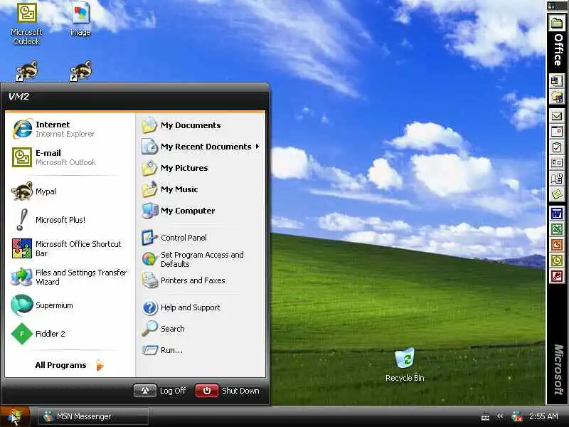Open Microsoft Office Shortcut Bar entry

pyautogui.click(x=70, y=248)
